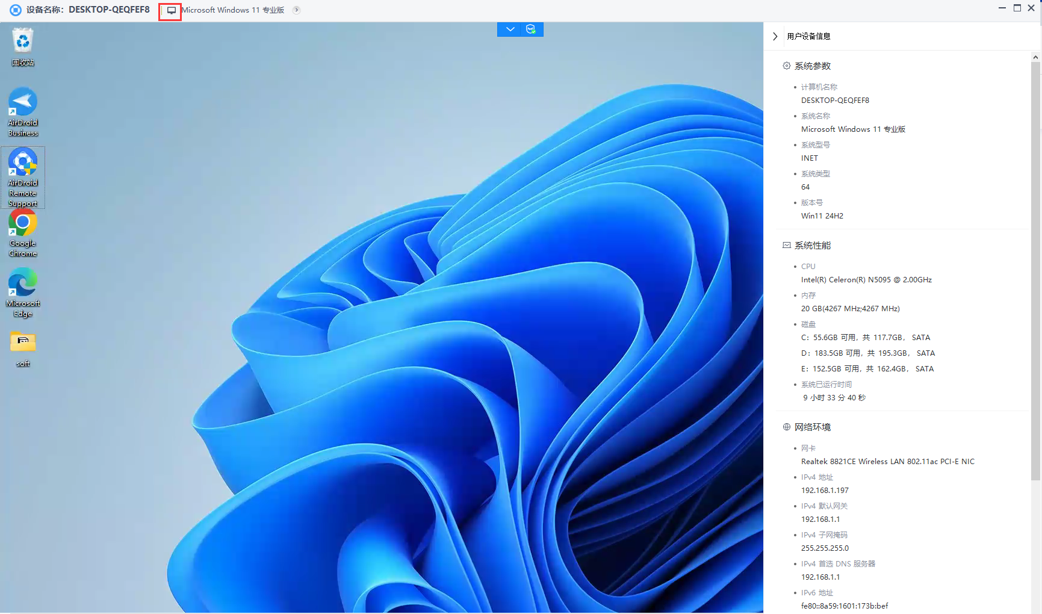The height and width of the screenshot is (614, 1042).
Task: Click the info panel scrollbar thumb
Action: tap(1035, 271)
